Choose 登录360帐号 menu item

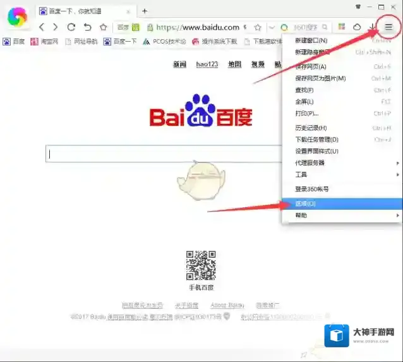coord(342,190)
